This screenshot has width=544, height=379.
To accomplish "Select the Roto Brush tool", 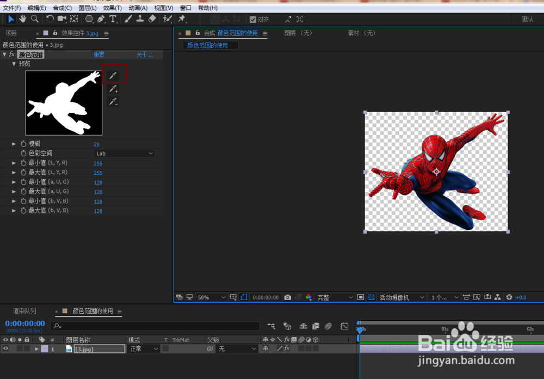I will click(x=167, y=19).
